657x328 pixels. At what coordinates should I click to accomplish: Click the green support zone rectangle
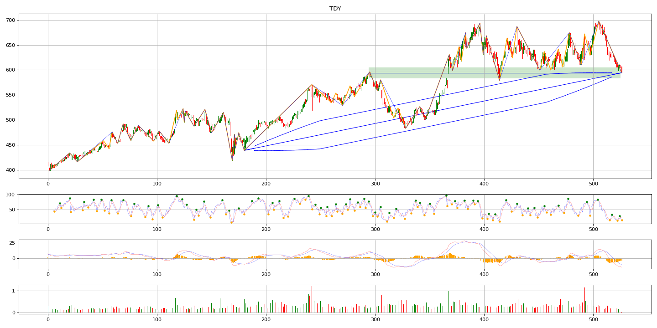[x=494, y=73]
